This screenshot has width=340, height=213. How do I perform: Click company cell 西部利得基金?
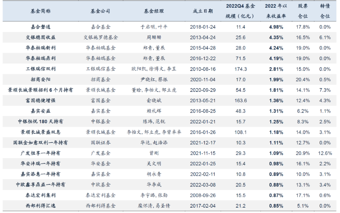pyautogui.click(x=101, y=206)
